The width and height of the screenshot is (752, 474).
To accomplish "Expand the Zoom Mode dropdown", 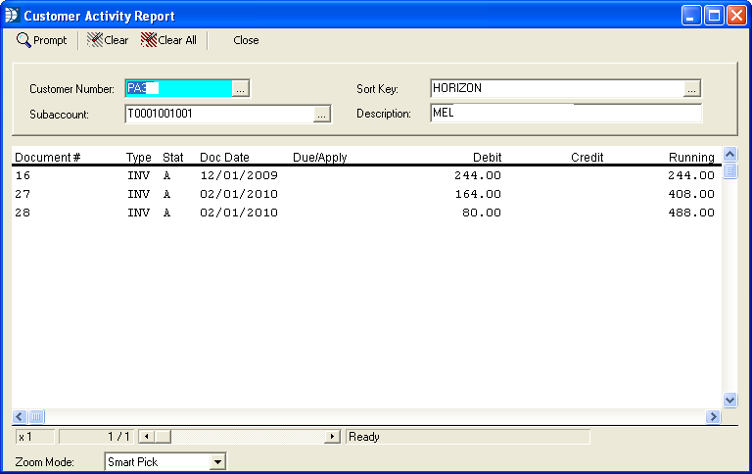I will tap(218, 461).
